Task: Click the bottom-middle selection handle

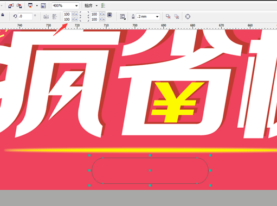Action: [x=150, y=185]
